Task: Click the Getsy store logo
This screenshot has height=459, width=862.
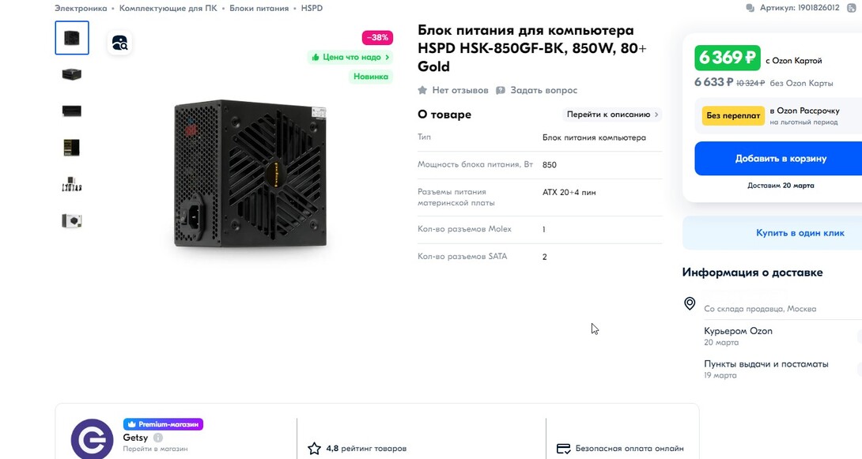Action: point(92,439)
